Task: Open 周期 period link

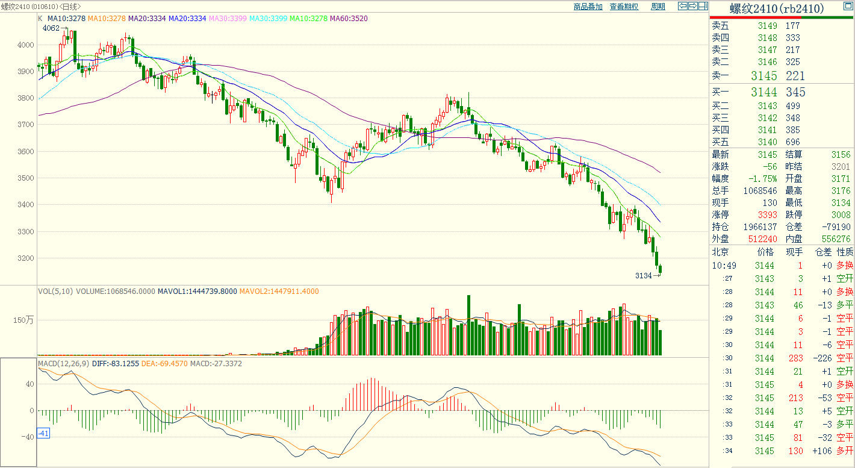Action: [658, 7]
